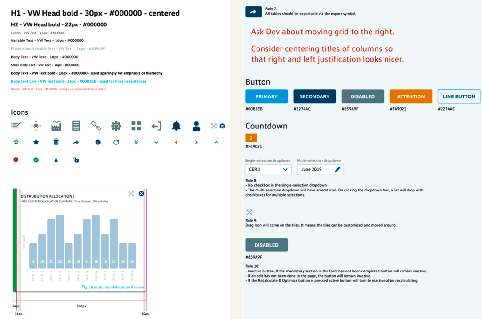The image size is (482, 319).
Task: Click the double chevron down expand icon
Action: [137, 142]
